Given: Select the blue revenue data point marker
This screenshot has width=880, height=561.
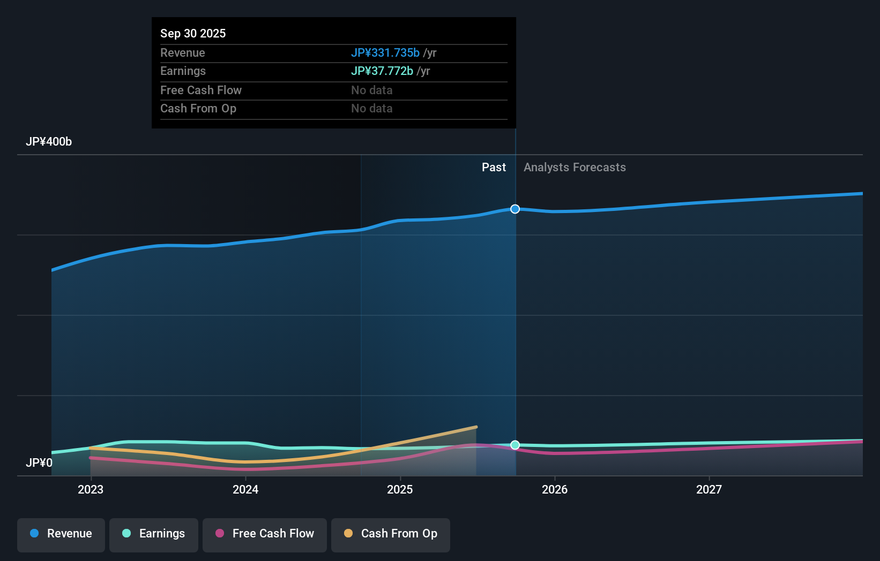Looking at the screenshot, I should coord(515,209).
